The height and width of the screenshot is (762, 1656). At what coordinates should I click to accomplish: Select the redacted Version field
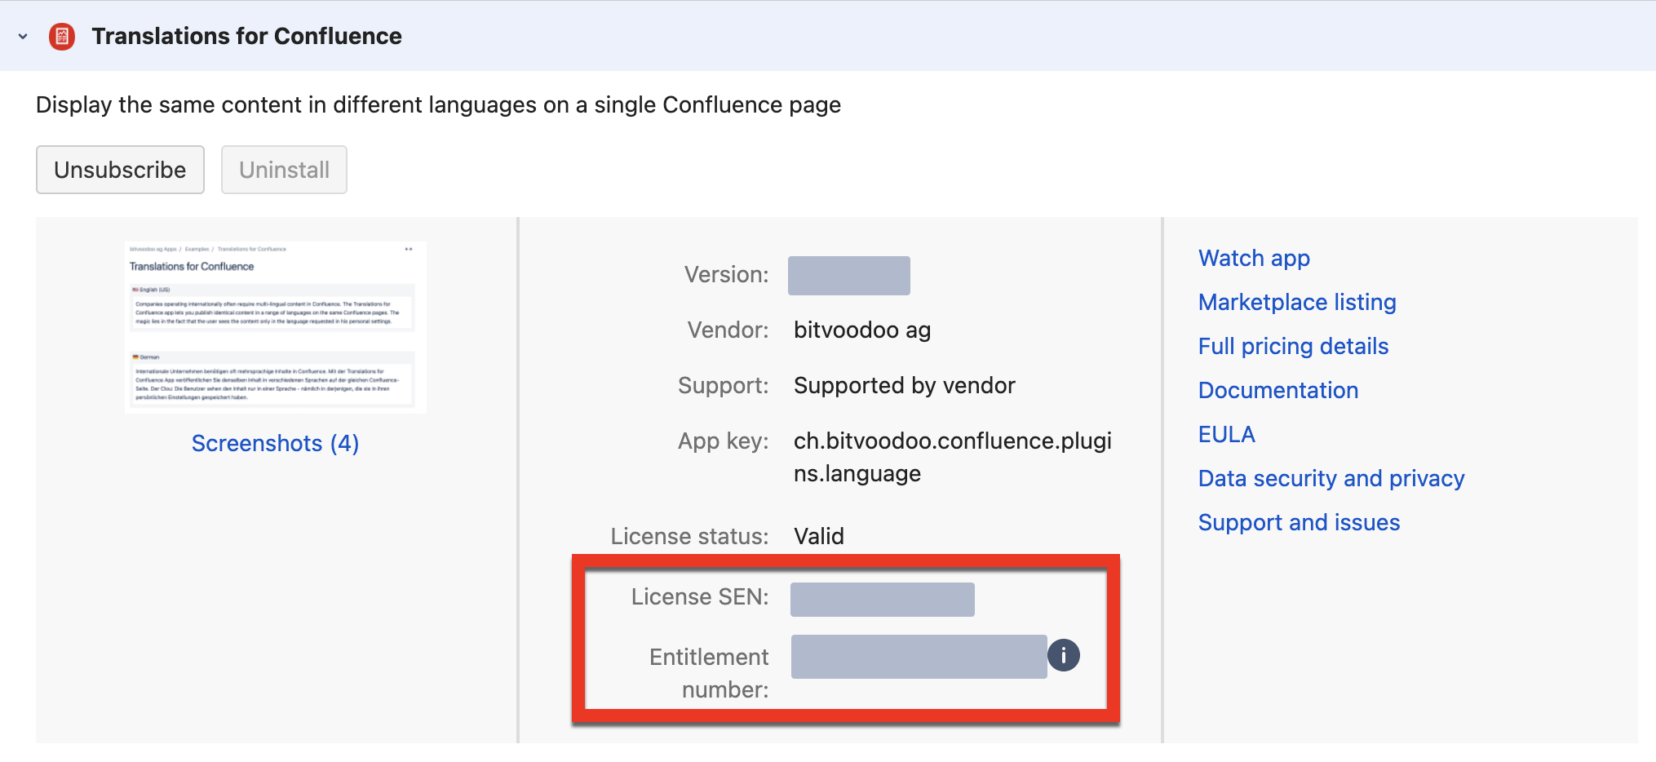(848, 275)
